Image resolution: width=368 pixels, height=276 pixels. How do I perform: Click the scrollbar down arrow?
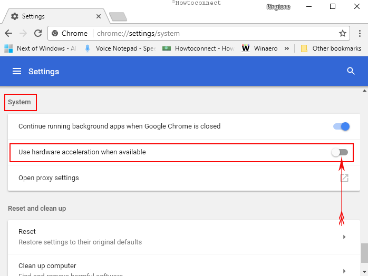pyautogui.click(x=364, y=272)
